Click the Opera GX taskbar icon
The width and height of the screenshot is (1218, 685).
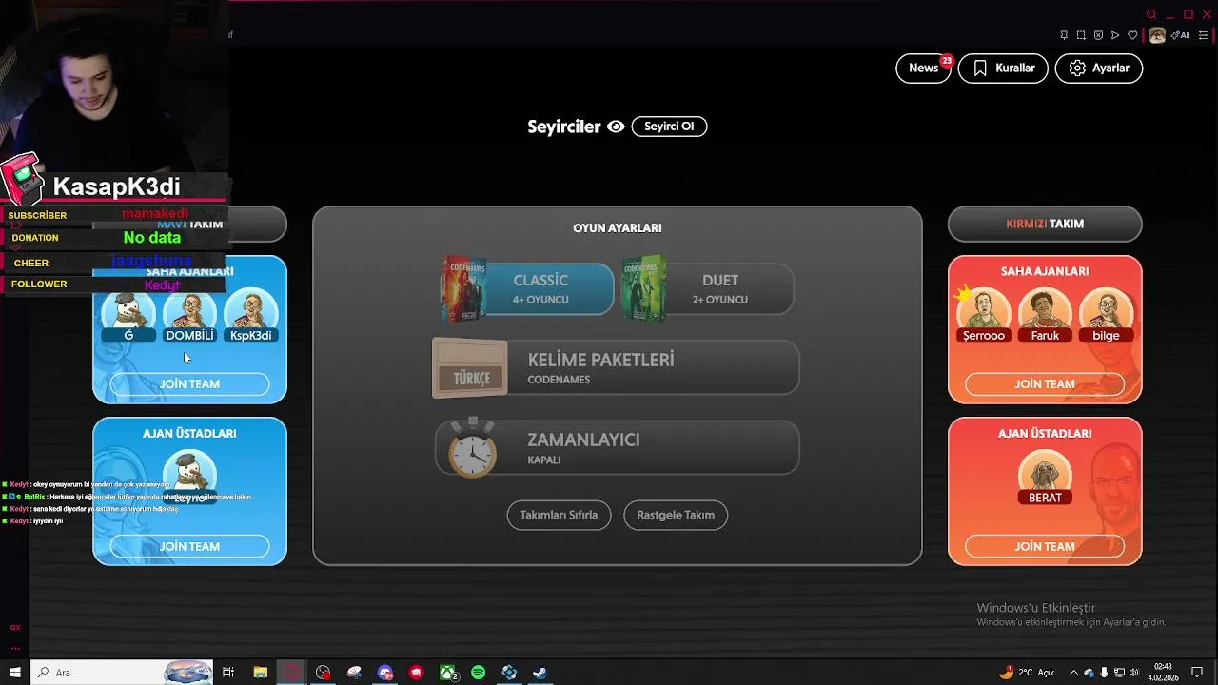click(291, 673)
